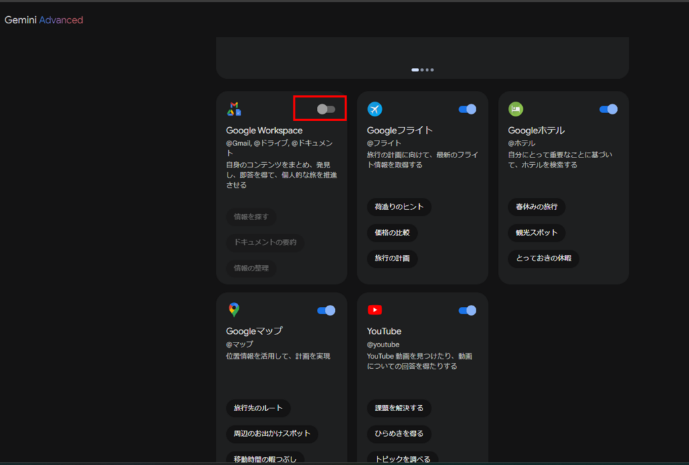
Task: Turn off the Googleホテル extension toggle
Action: pyautogui.click(x=608, y=109)
